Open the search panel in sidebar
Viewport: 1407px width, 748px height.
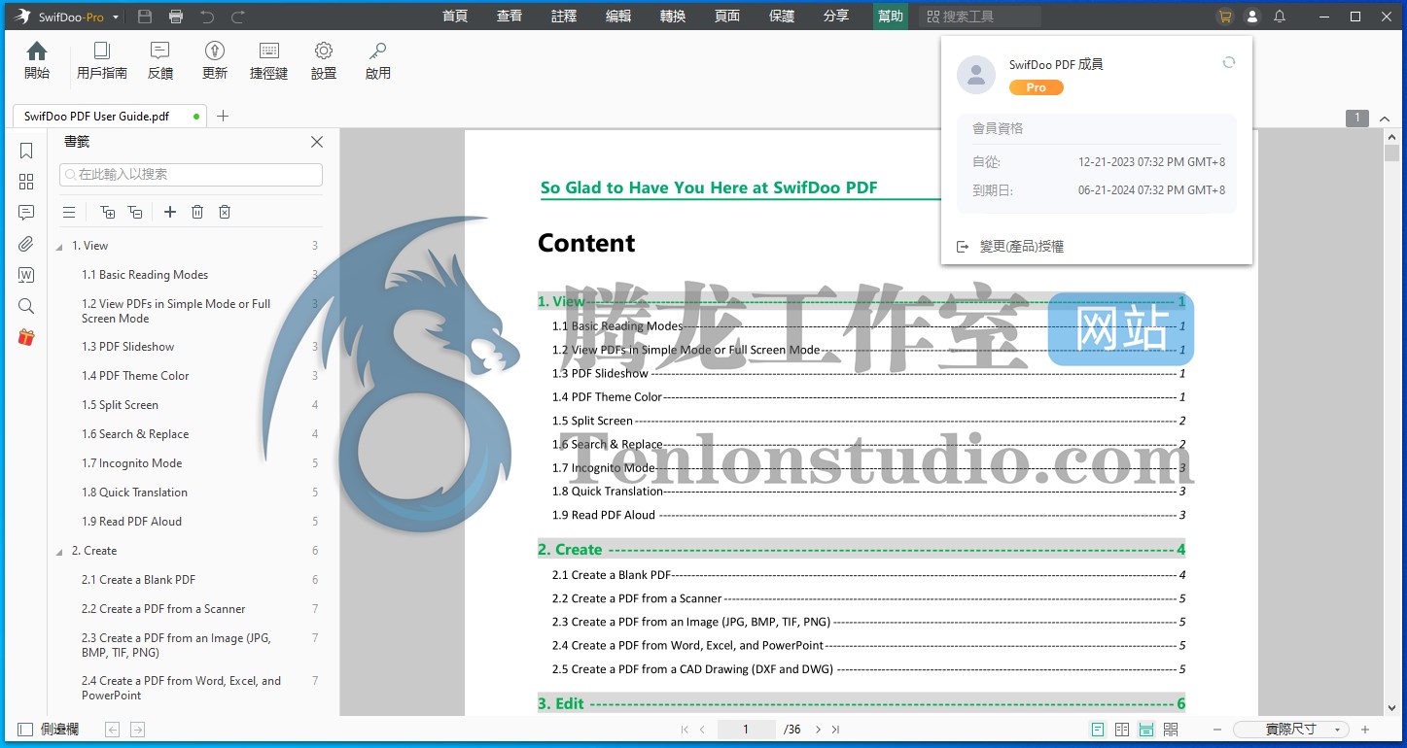[26, 306]
